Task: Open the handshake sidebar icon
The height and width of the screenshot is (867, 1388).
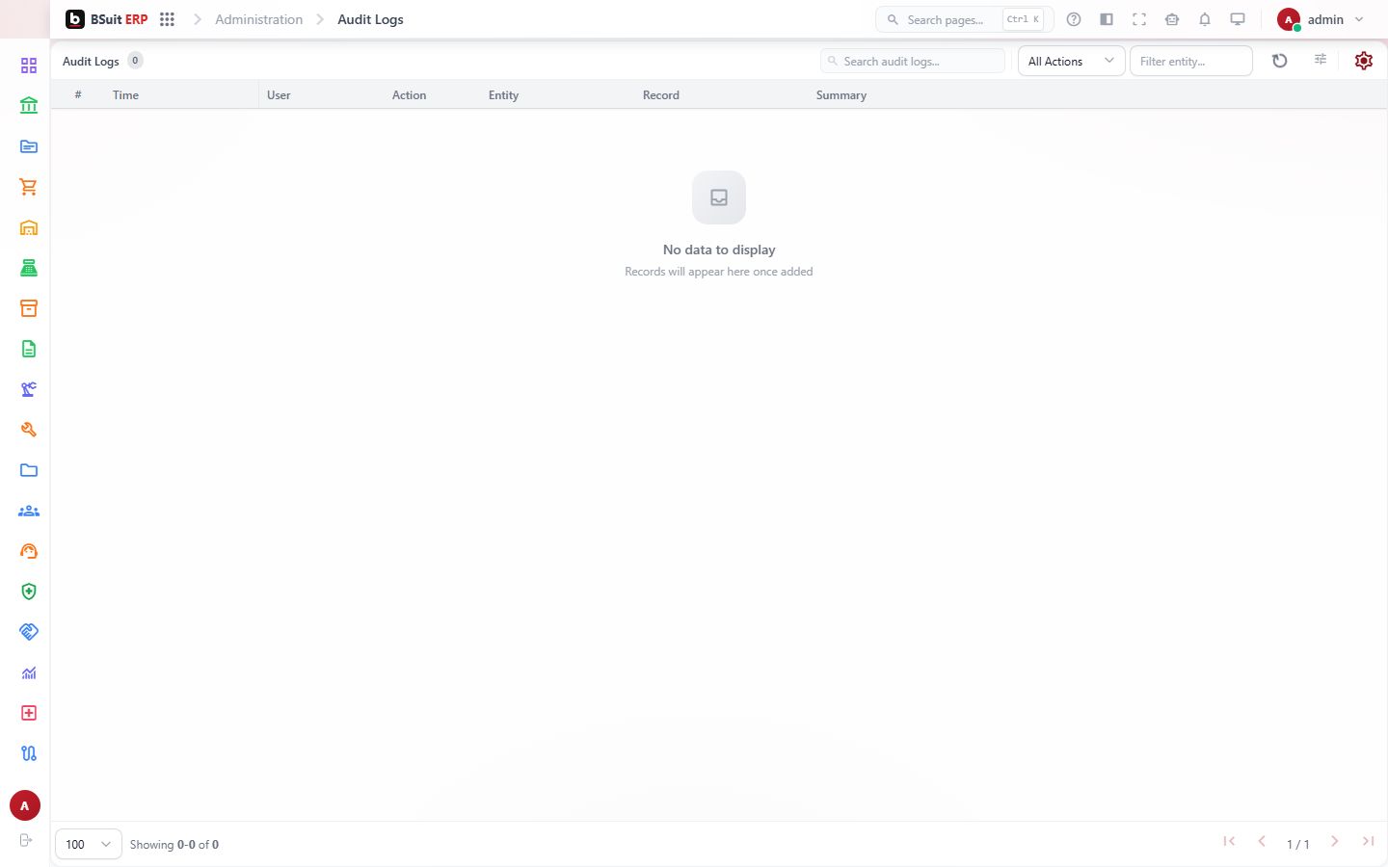Action: pos(29,632)
